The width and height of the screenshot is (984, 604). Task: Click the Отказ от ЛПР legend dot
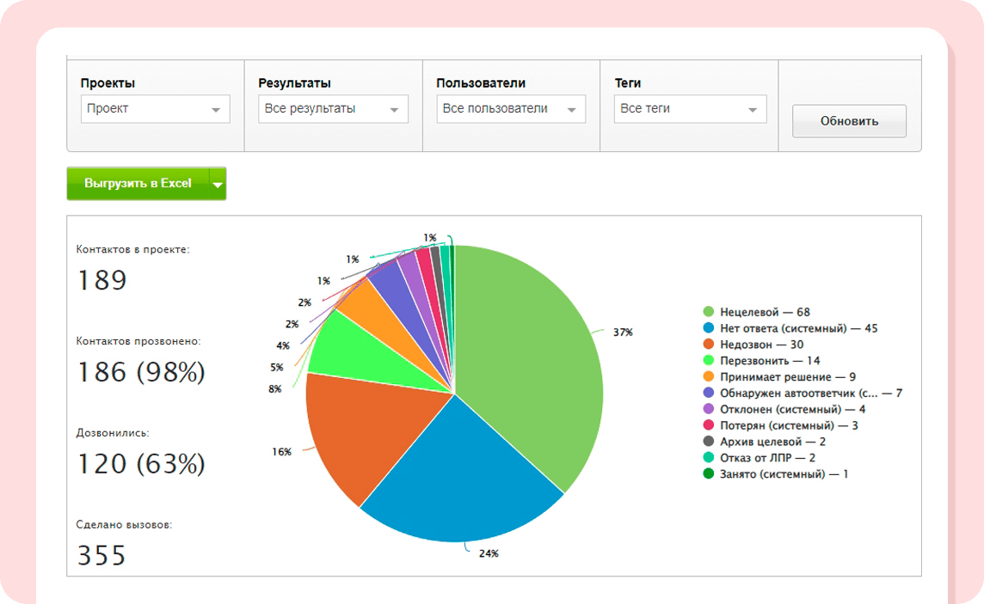click(x=709, y=457)
